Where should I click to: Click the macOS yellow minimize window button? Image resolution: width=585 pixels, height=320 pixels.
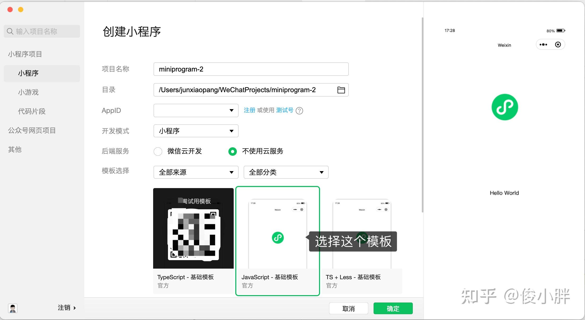click(21, 10)
